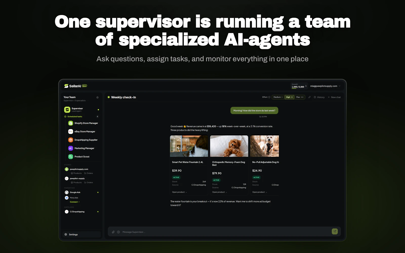Screen dimensions: 405x253
Task: Open Orders under pawpilot-supply
Action: tap(89, 182)
